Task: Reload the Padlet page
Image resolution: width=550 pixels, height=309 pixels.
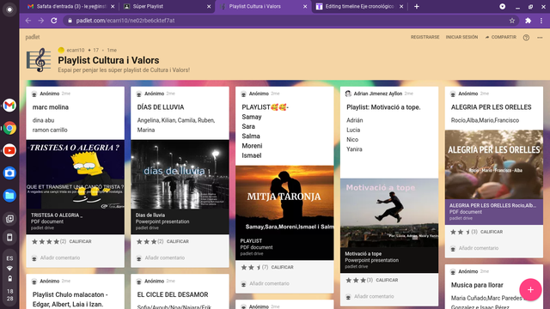Action: tap(53, 21)
